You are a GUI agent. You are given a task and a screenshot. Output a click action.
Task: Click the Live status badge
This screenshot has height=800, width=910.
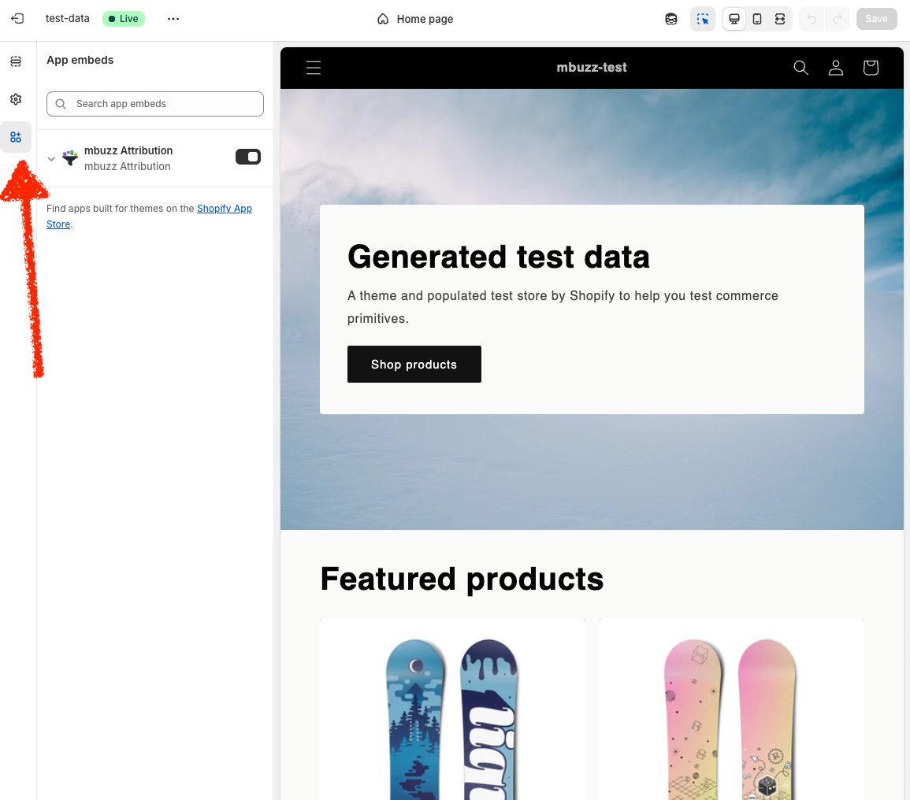(x=123, y=18)
